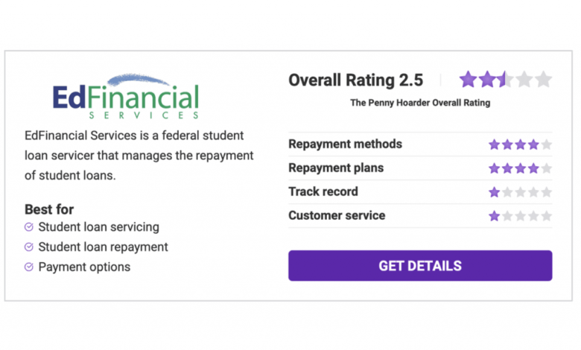
Task: Select the Customer service row label
Action: [337, 215]
